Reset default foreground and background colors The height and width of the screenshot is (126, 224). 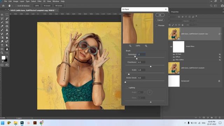pos(2,62)
